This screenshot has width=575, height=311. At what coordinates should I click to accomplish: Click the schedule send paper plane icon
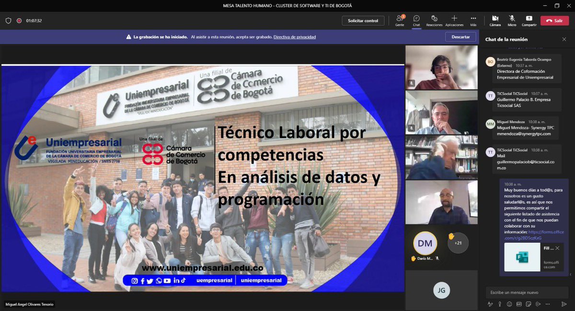coord(538,304)
